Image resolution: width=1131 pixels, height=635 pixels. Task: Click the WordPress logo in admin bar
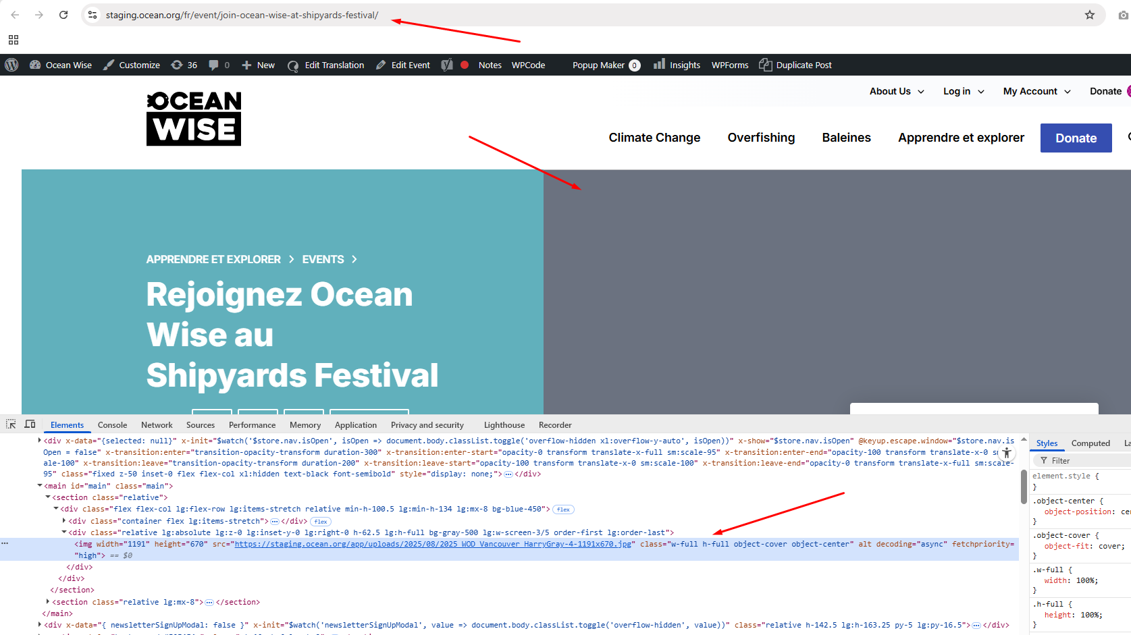pyautogui.click(x=11, y=65)
